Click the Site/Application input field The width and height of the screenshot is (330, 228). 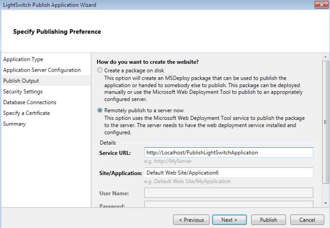pos(229,172)
